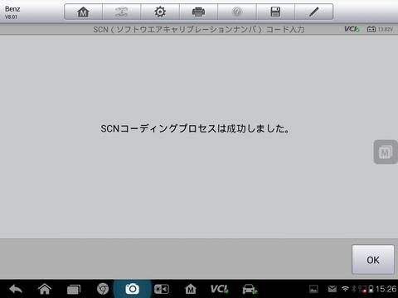398x298 pixels.
Task: Open settings gear in top toolbar
Action: point(160,12)
